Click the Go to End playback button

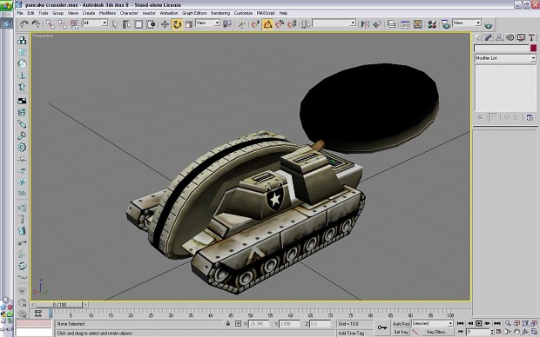(497, 323)
